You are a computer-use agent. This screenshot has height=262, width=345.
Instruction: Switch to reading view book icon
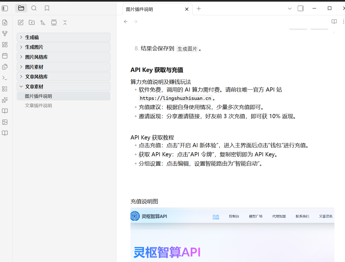point(334,22)
